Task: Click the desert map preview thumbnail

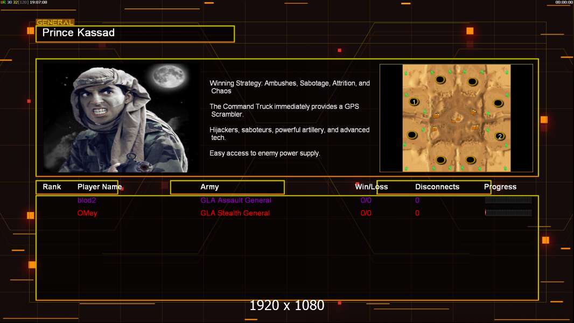Action: coord(457,118)
